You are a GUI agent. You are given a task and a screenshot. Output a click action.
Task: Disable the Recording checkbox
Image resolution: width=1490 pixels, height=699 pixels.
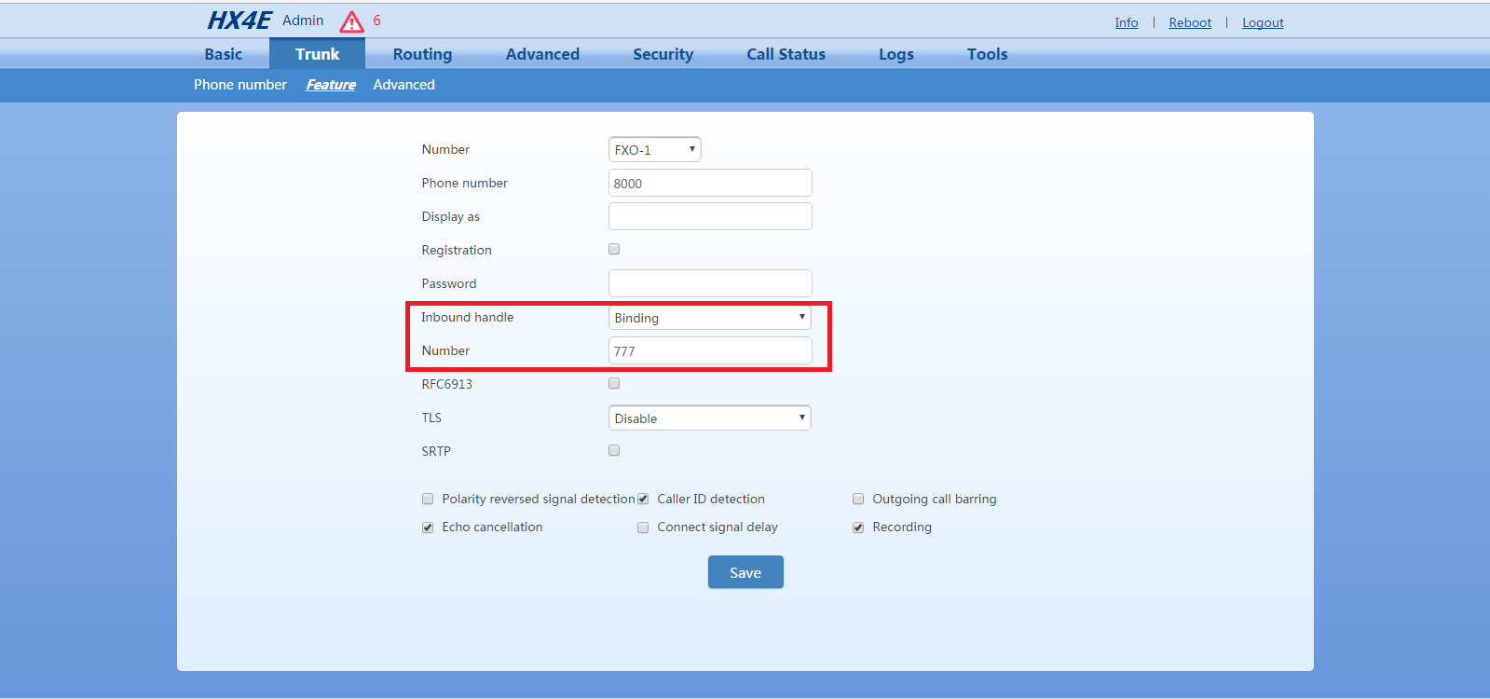[x=858, y=528]
